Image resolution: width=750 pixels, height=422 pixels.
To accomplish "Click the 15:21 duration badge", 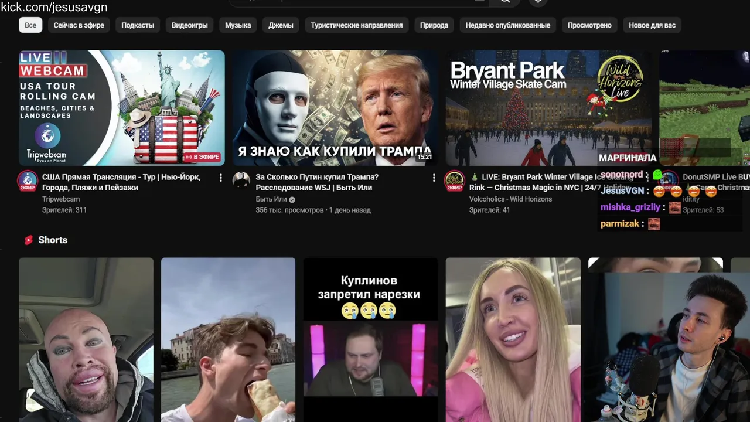I will point(424,157).
